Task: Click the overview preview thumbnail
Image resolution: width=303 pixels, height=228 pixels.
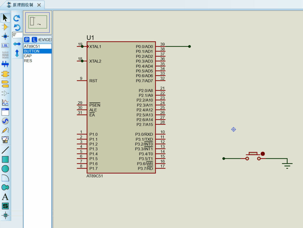Action: point(38,22)
